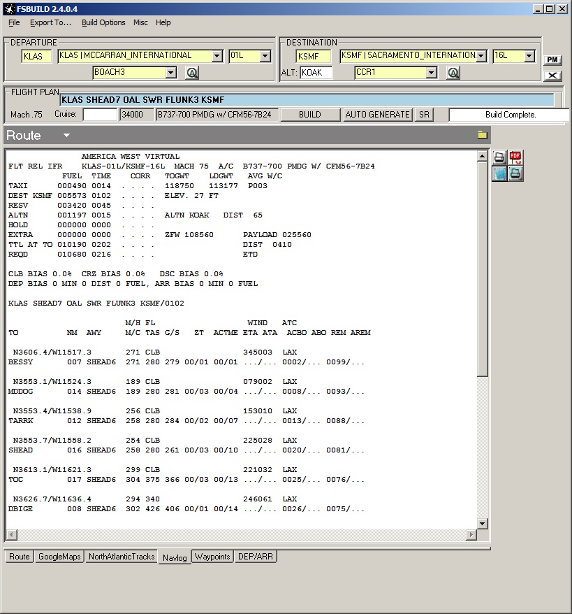Viewport: 572px width, 614px height.
Task: Open the File menu
Action: click(14, 22)
